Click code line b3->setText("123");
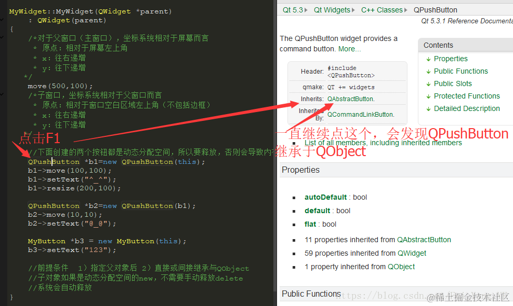Image resolution: width=513 pixels, height=306 pixels. 72,250
